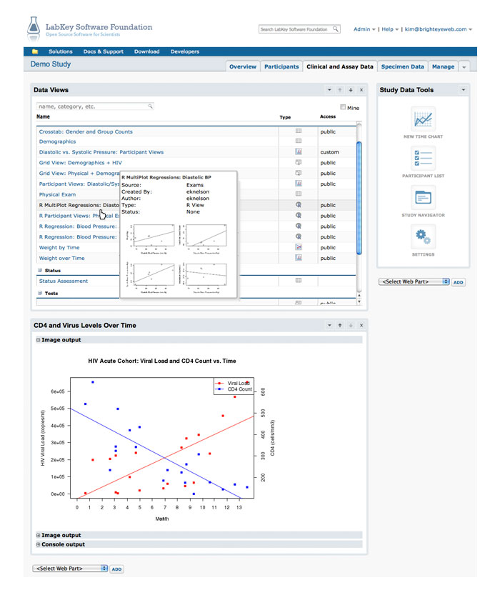Image resolution: width=500 pixels, height=600 pixels.
Task: Open the extra tabs dropdown after Manage
Action: pos(464,66)
